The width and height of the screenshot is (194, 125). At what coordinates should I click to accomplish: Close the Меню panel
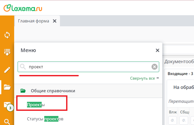(x=157, y=51)
